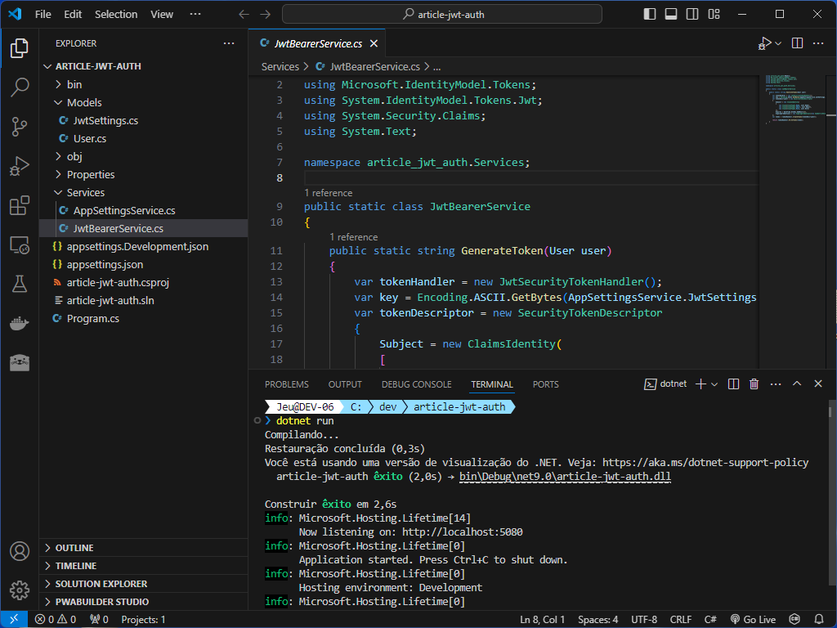This screenshot has width=837, height=628.
Task: Open the Testing flask icon
Action: pos(20,284)
